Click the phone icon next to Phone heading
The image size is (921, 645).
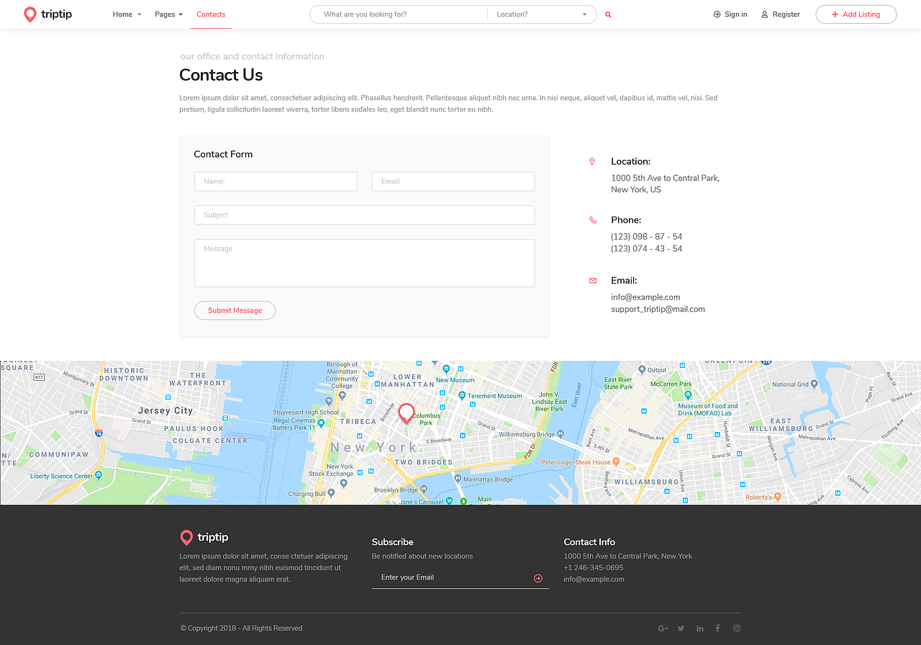[591, 220]
